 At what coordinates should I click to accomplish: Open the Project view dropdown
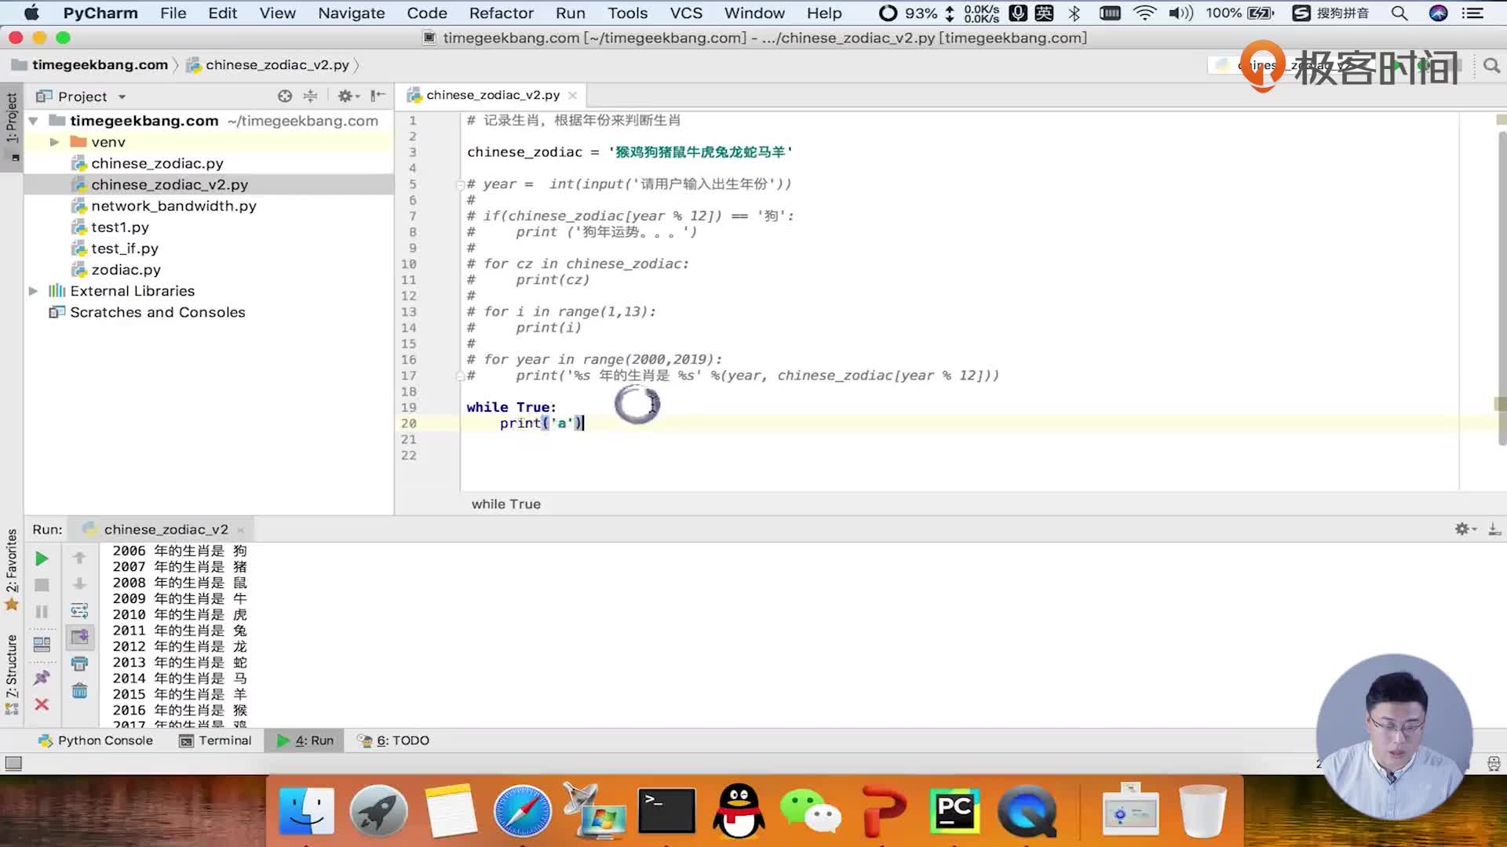[x=82, y=96]
